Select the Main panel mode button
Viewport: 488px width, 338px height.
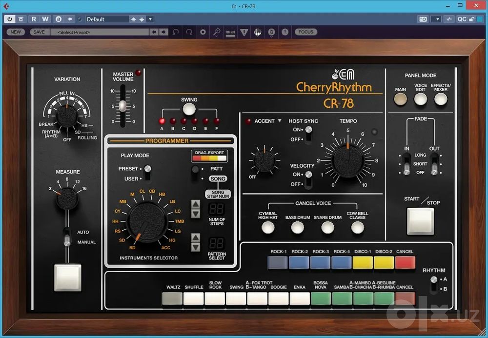tap(400, 99)
